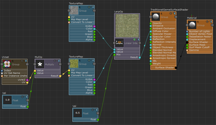Click the yellow UV input port on the grass TextureMap

(x=69, y=71)
